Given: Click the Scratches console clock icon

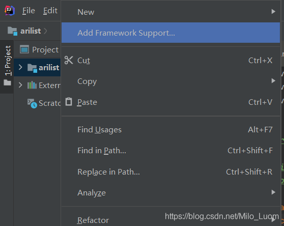Looking at the screenshot, I should [32, 103].
